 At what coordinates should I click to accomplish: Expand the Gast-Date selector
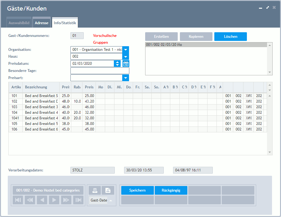point(111,200)
